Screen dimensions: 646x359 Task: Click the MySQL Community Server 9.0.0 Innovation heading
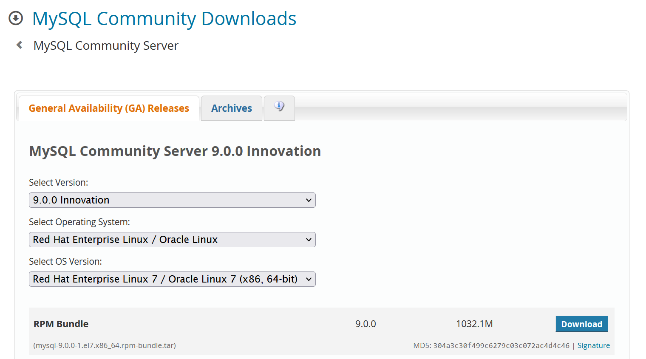[x=175, y=151]
